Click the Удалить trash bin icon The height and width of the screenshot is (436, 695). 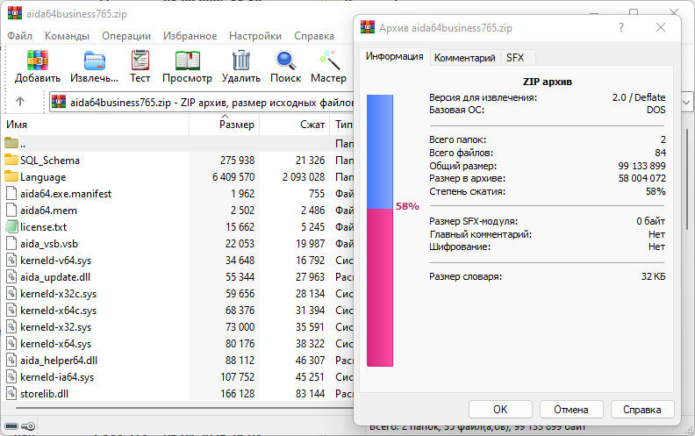[x=241, y=61]
